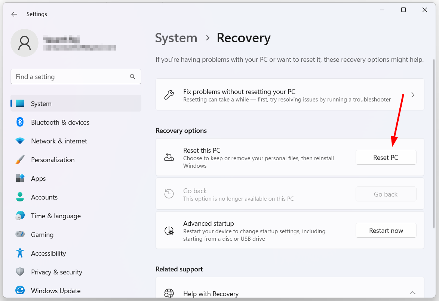The image size is (439, 301).
Task: Click the breadcrumb chevron separator
Action: coord(208,38)
